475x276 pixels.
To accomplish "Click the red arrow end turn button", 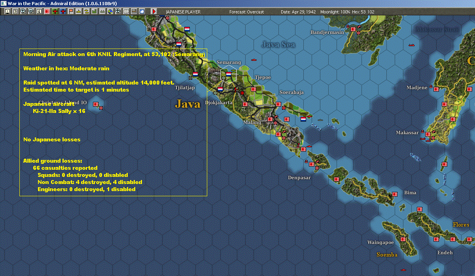I will (x=154, y=11).
